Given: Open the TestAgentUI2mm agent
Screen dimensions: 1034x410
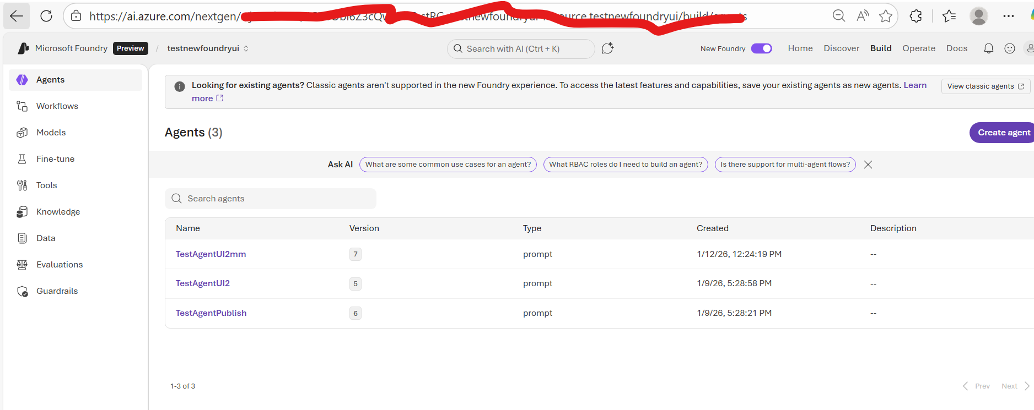Looking at the screenshot, I should [211, 254].
